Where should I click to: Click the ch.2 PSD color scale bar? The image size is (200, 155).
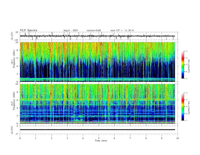click(183, 107)
